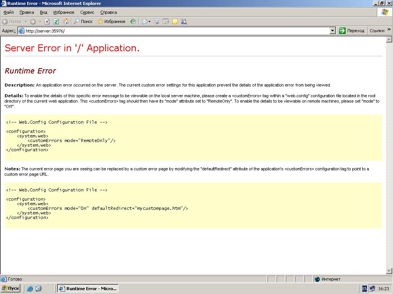Click the bold 'Details:' label
The height and width of the screenshot is (294, 393).
14,96
